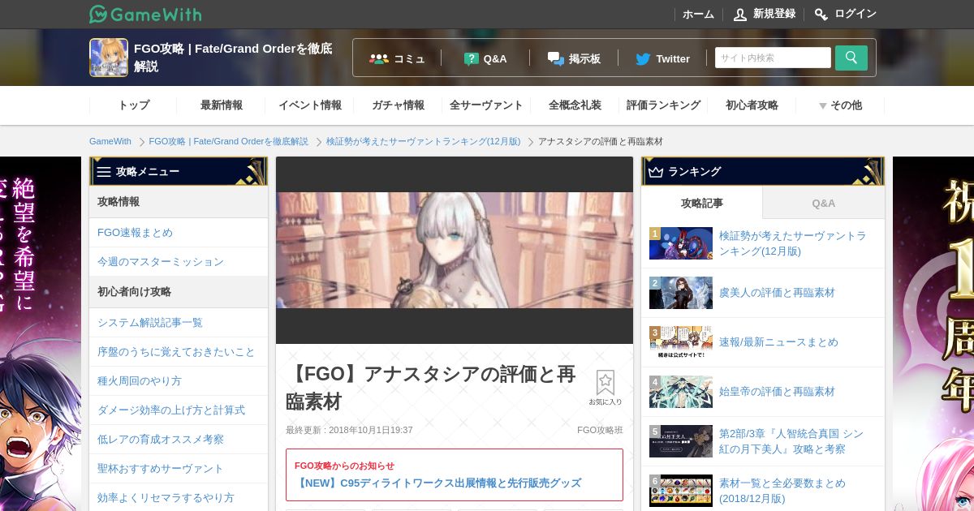Open 素材一覧と全必要数まとめ article
Image resolution: width=974 pixels, height=511 pixels.
point(782,491)
